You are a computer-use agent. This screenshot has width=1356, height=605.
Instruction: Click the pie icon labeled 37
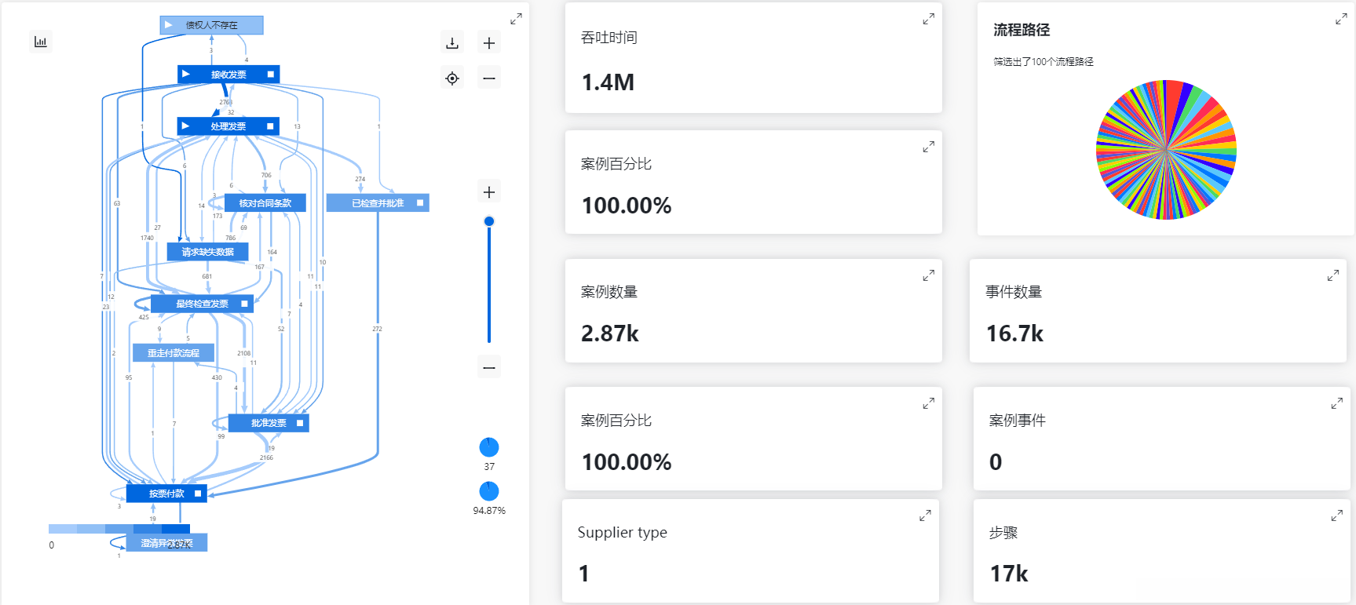(x=489, y=447)
